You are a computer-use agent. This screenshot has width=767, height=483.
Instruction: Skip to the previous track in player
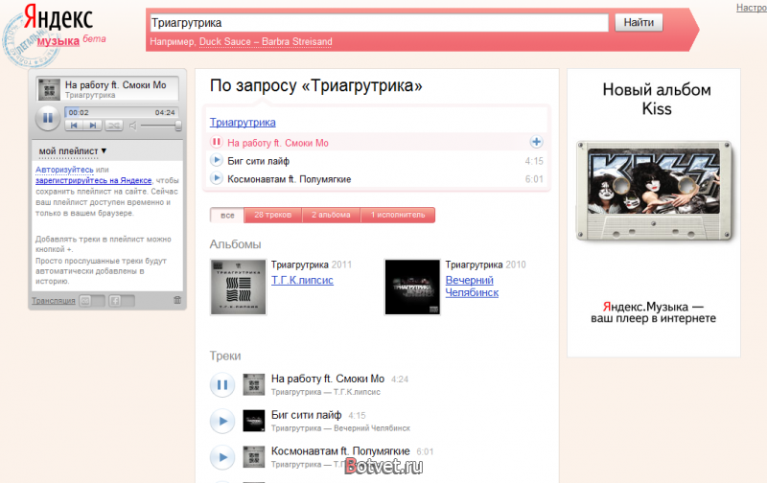click(74, 126)
